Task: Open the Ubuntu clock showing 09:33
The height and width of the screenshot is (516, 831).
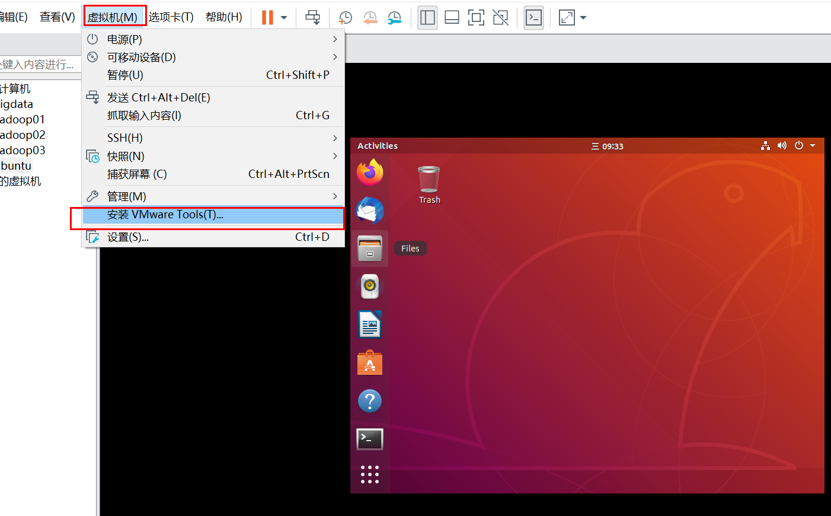Action: pos(608,146)
